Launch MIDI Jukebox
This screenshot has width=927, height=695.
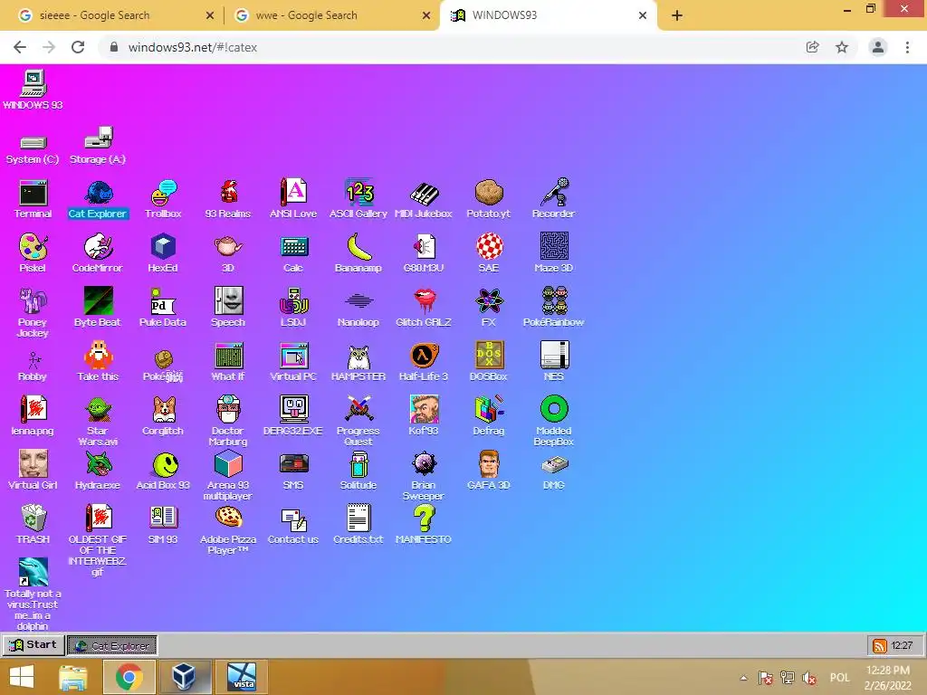tap(424, 198)
